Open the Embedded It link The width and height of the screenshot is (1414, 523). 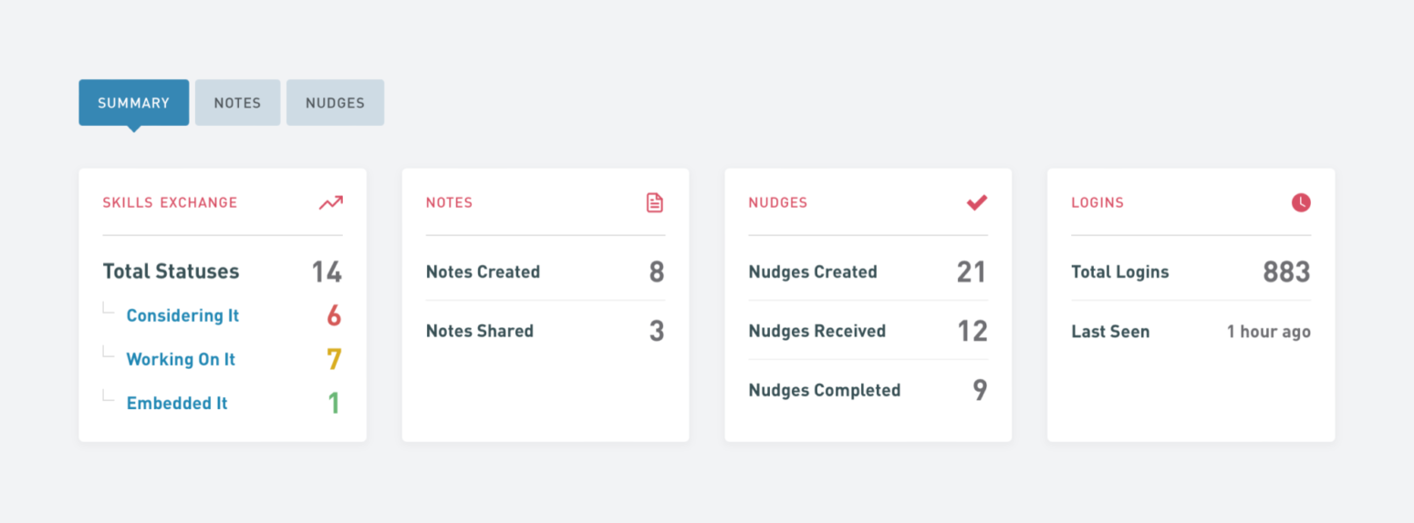click(x=177, y=403)
